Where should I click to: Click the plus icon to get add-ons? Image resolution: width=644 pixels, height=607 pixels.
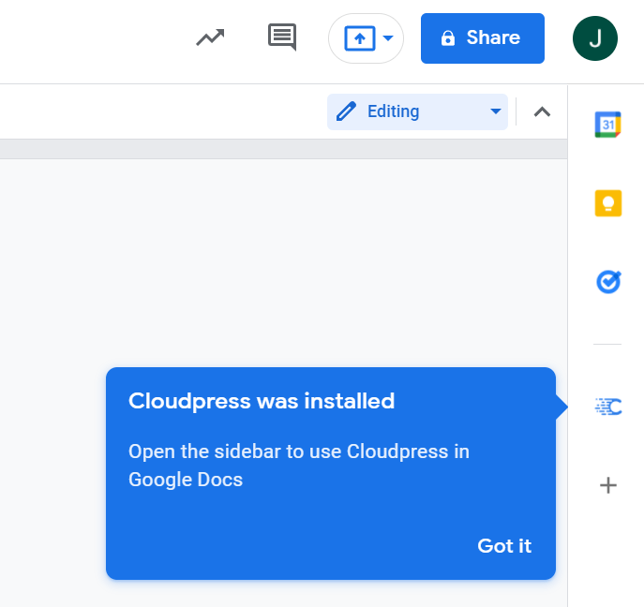click(x=607, y=485)
